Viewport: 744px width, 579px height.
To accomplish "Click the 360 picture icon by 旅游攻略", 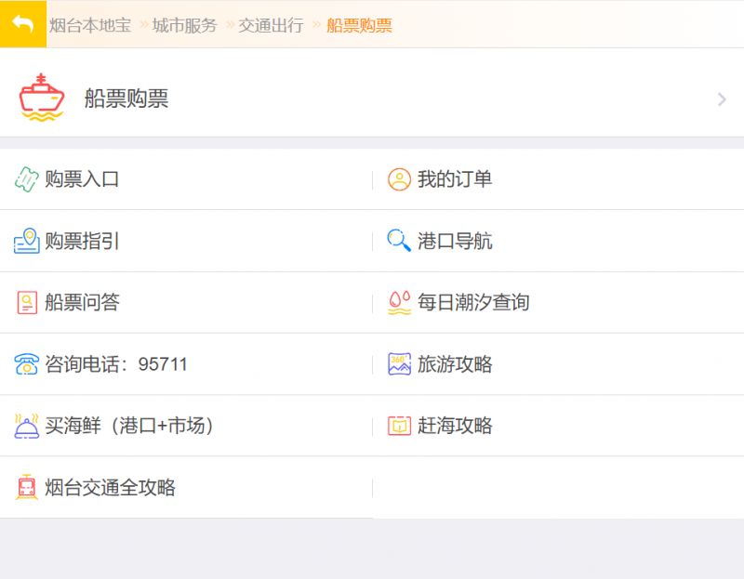I will (x=399, y=364).
